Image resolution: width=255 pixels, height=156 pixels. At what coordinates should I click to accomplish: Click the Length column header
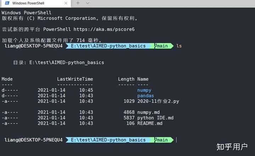click(126, 79)
